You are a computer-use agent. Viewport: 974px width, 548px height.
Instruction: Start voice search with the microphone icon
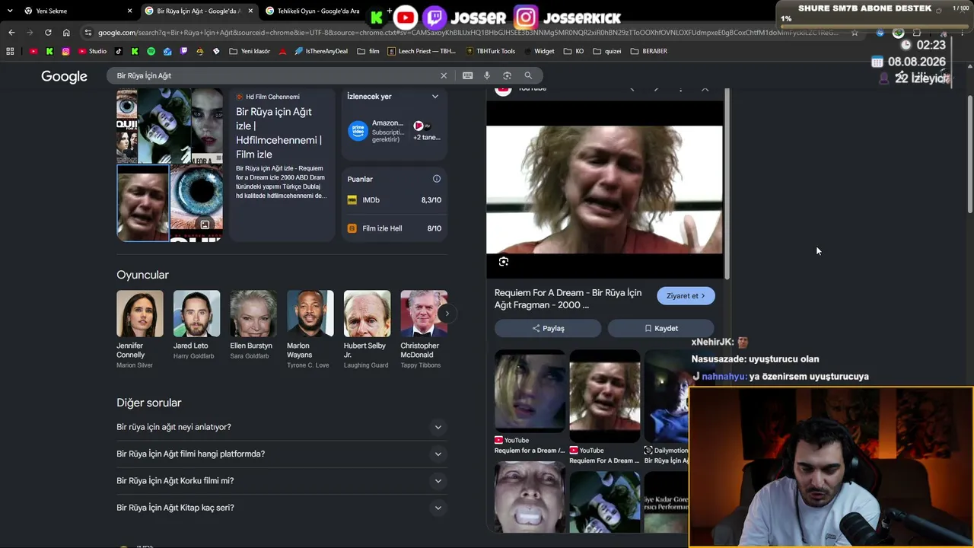coord(487,75)
